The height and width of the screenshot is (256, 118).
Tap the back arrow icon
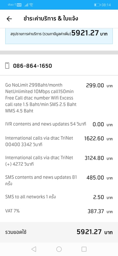pyautogui.click(x=9, y=19)
